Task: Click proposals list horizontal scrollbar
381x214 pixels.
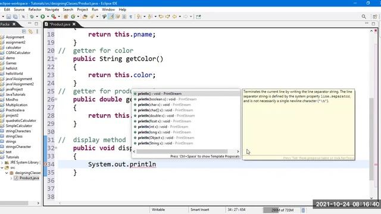Action: 182,152
